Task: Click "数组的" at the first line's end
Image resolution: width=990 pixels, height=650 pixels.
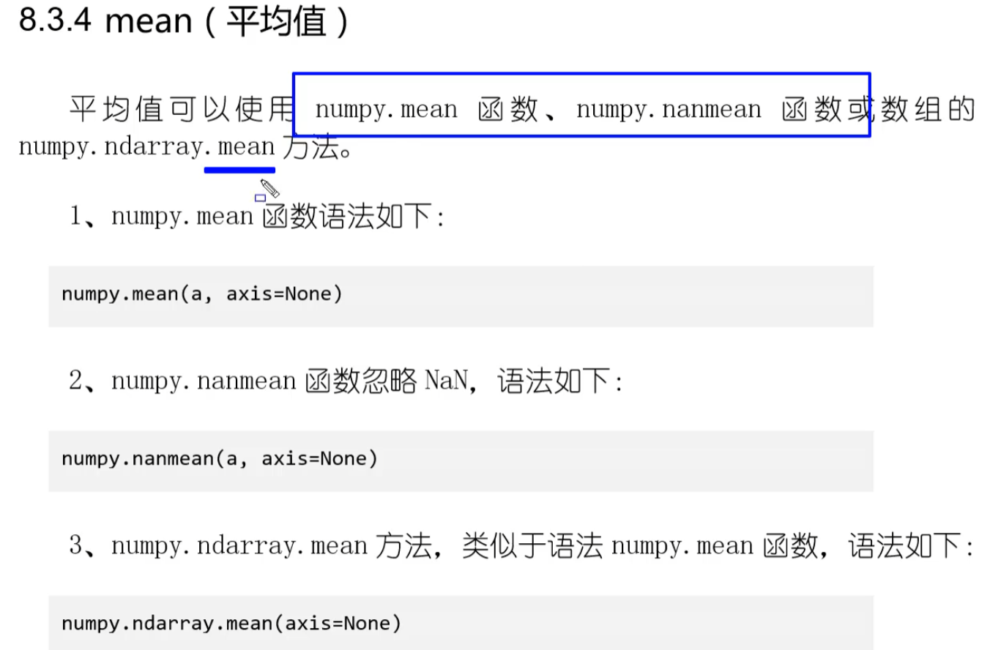Action: 928,110
